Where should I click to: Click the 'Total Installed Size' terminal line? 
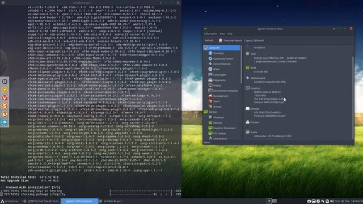(x=29, y=177)
